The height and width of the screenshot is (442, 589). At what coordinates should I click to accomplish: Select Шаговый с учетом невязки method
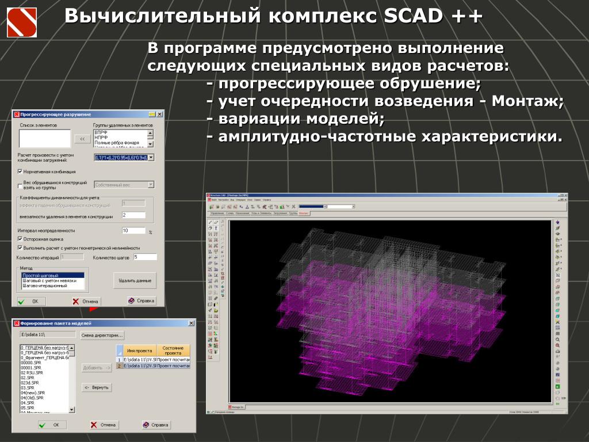click(53, 281)
